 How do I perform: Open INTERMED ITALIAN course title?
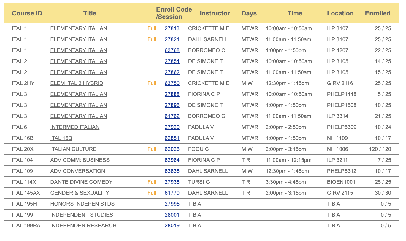tap(75, 127)
